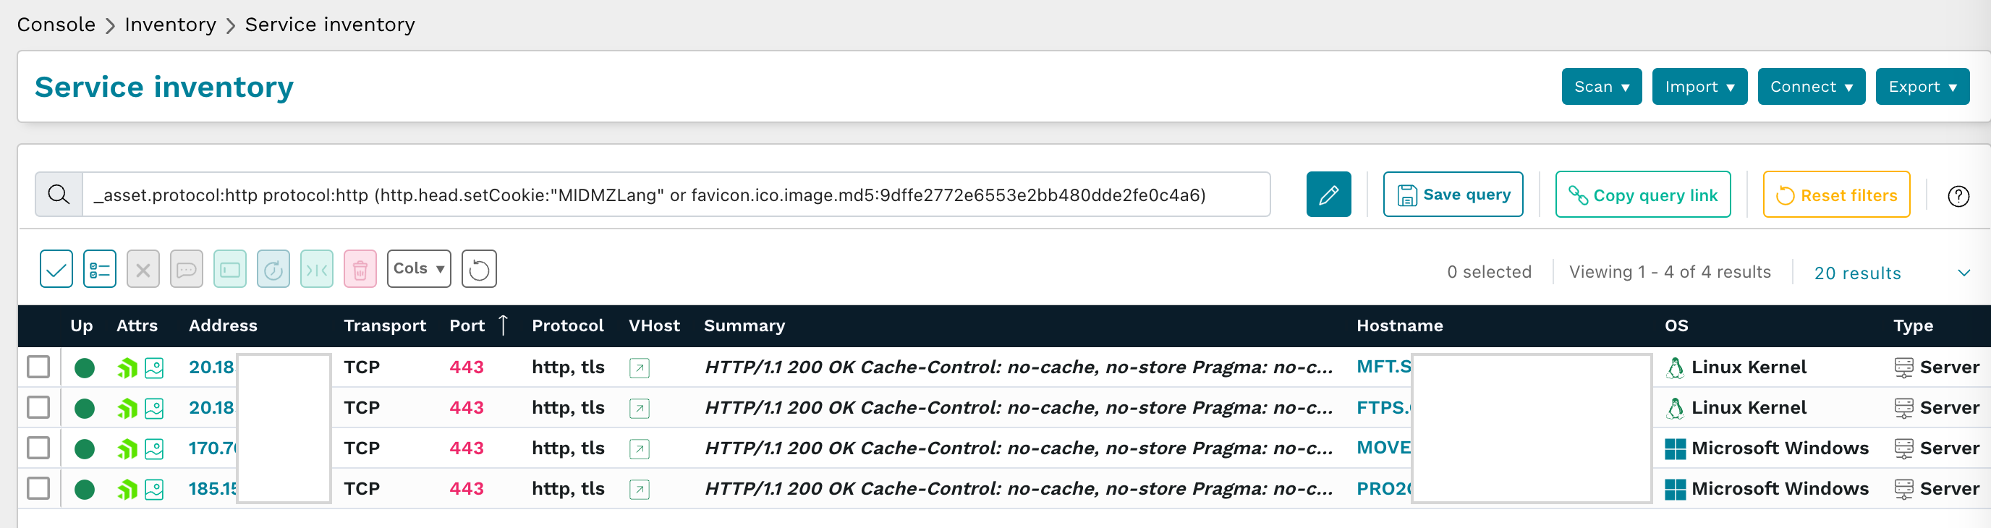Click the Save query button

coord(1452,195)
